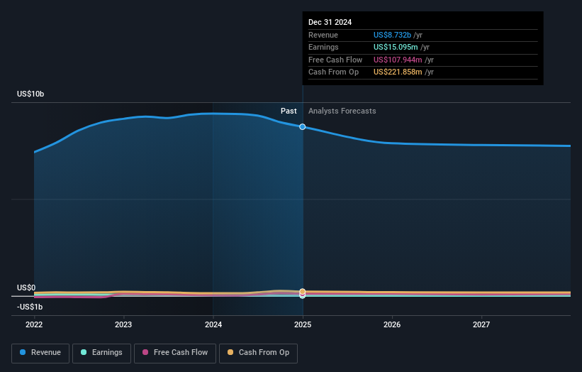Select the 2025 x-axis label
582x372 pixels.
pos(303,324)
